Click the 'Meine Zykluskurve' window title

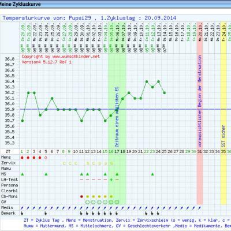(x=20, y=4)
